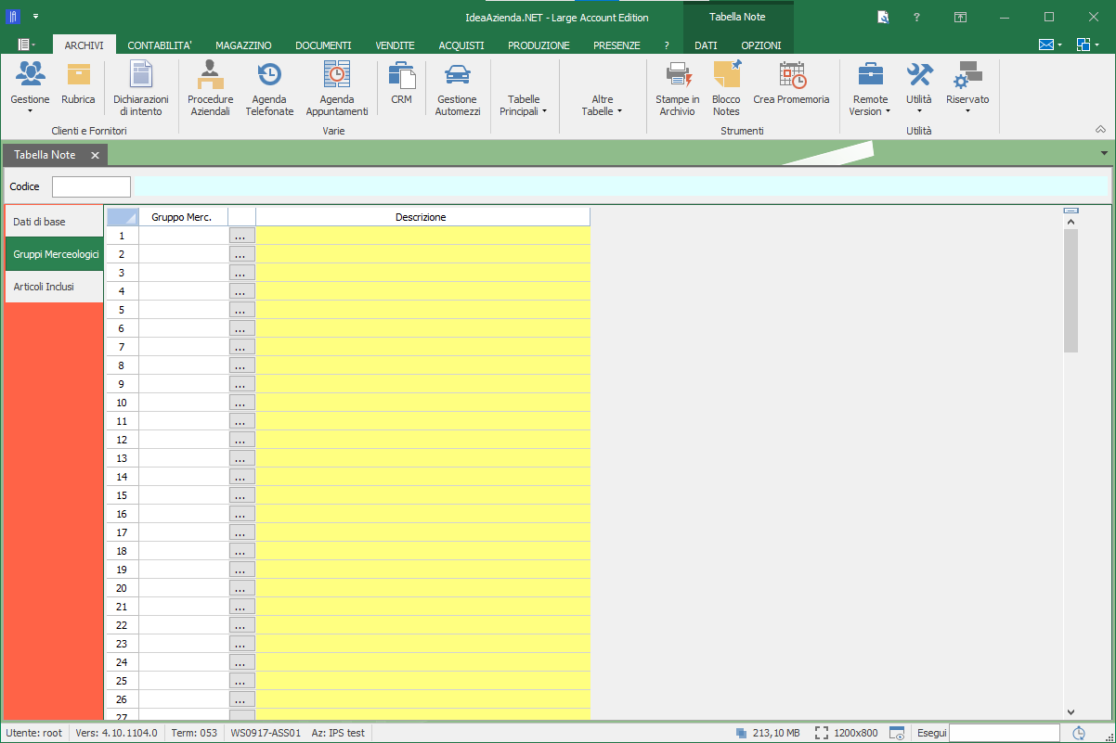Click the lookup button in row 5
Viewport: 1116px width, 743px height.
click(241, 310)
